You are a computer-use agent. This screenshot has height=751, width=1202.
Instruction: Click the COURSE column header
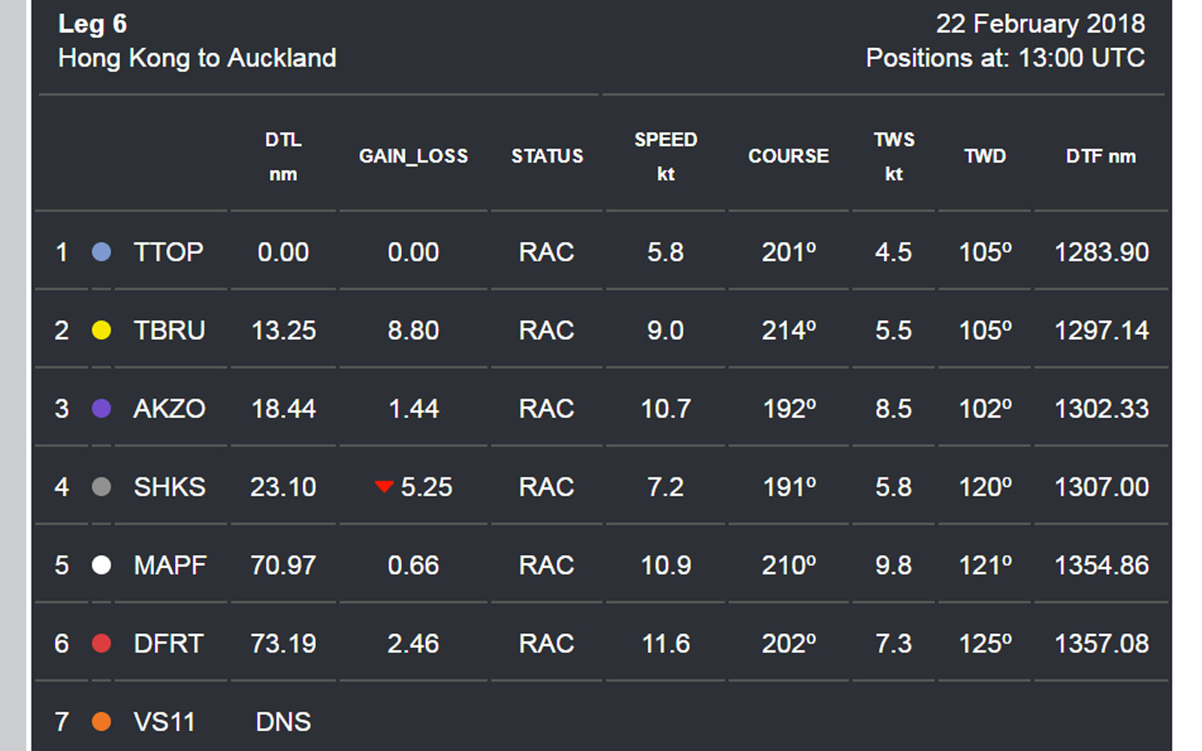[x=789, y=156]
